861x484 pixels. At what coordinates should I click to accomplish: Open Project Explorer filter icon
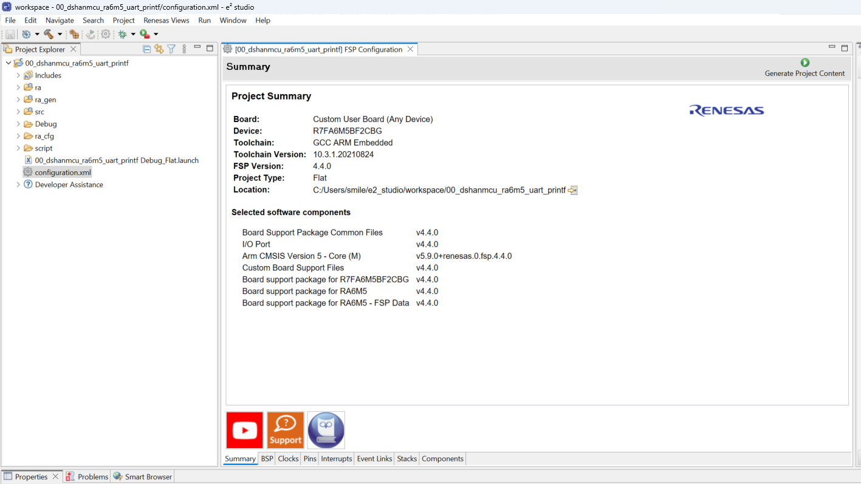point(171,49)
